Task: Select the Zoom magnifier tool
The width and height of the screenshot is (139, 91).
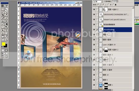Action: pyautogui.click(x=6, y=39)
